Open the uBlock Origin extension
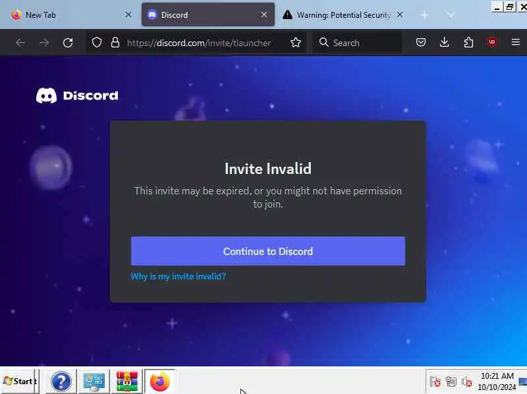This screenshot has width=527, height=394. tap(492, 42)
